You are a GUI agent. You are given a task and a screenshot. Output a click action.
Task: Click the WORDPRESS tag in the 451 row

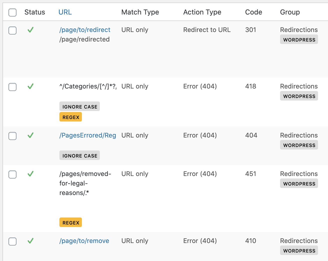pyautogui.click(x=299, y=184)
